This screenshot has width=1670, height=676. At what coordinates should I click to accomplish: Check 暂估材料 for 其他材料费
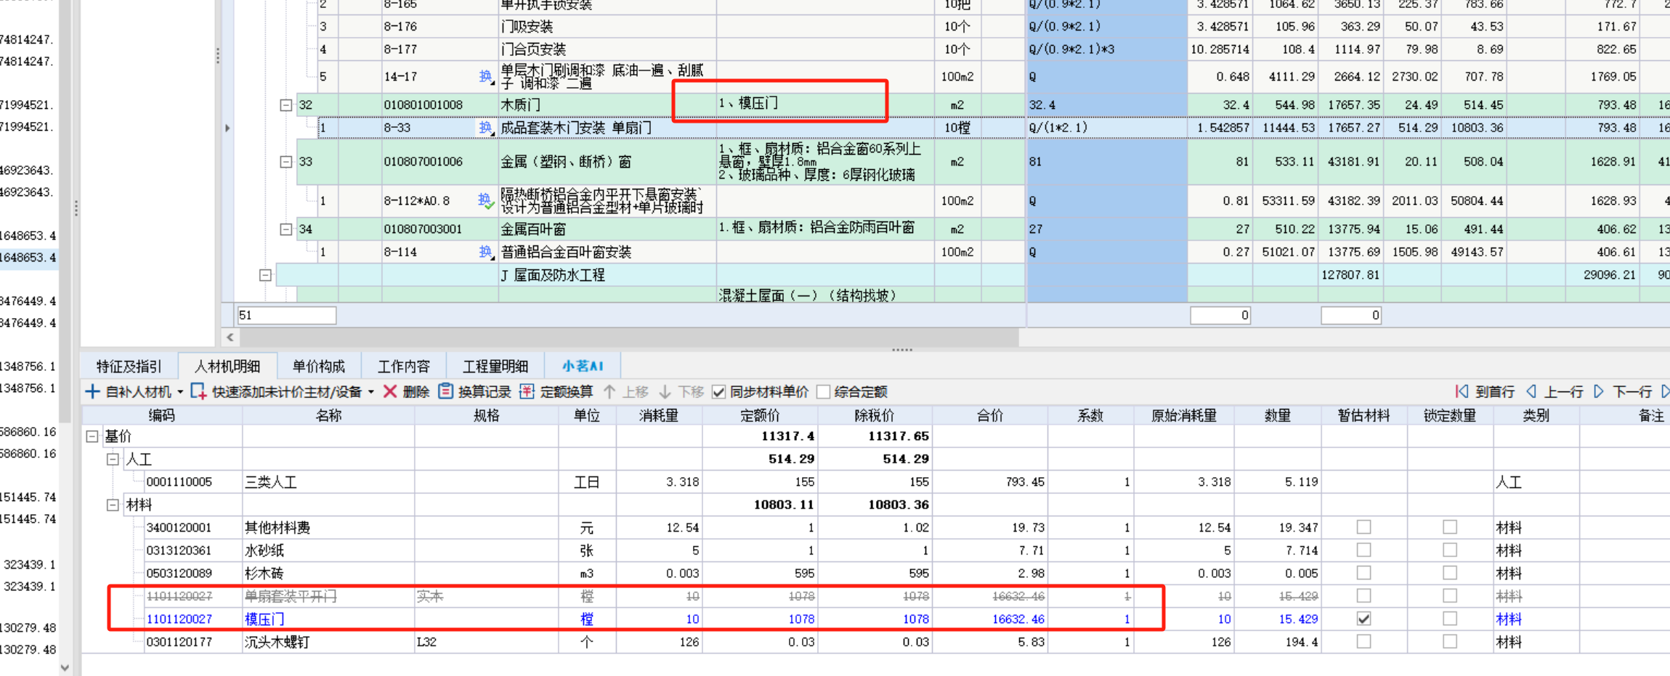(x=1363, y=527)
